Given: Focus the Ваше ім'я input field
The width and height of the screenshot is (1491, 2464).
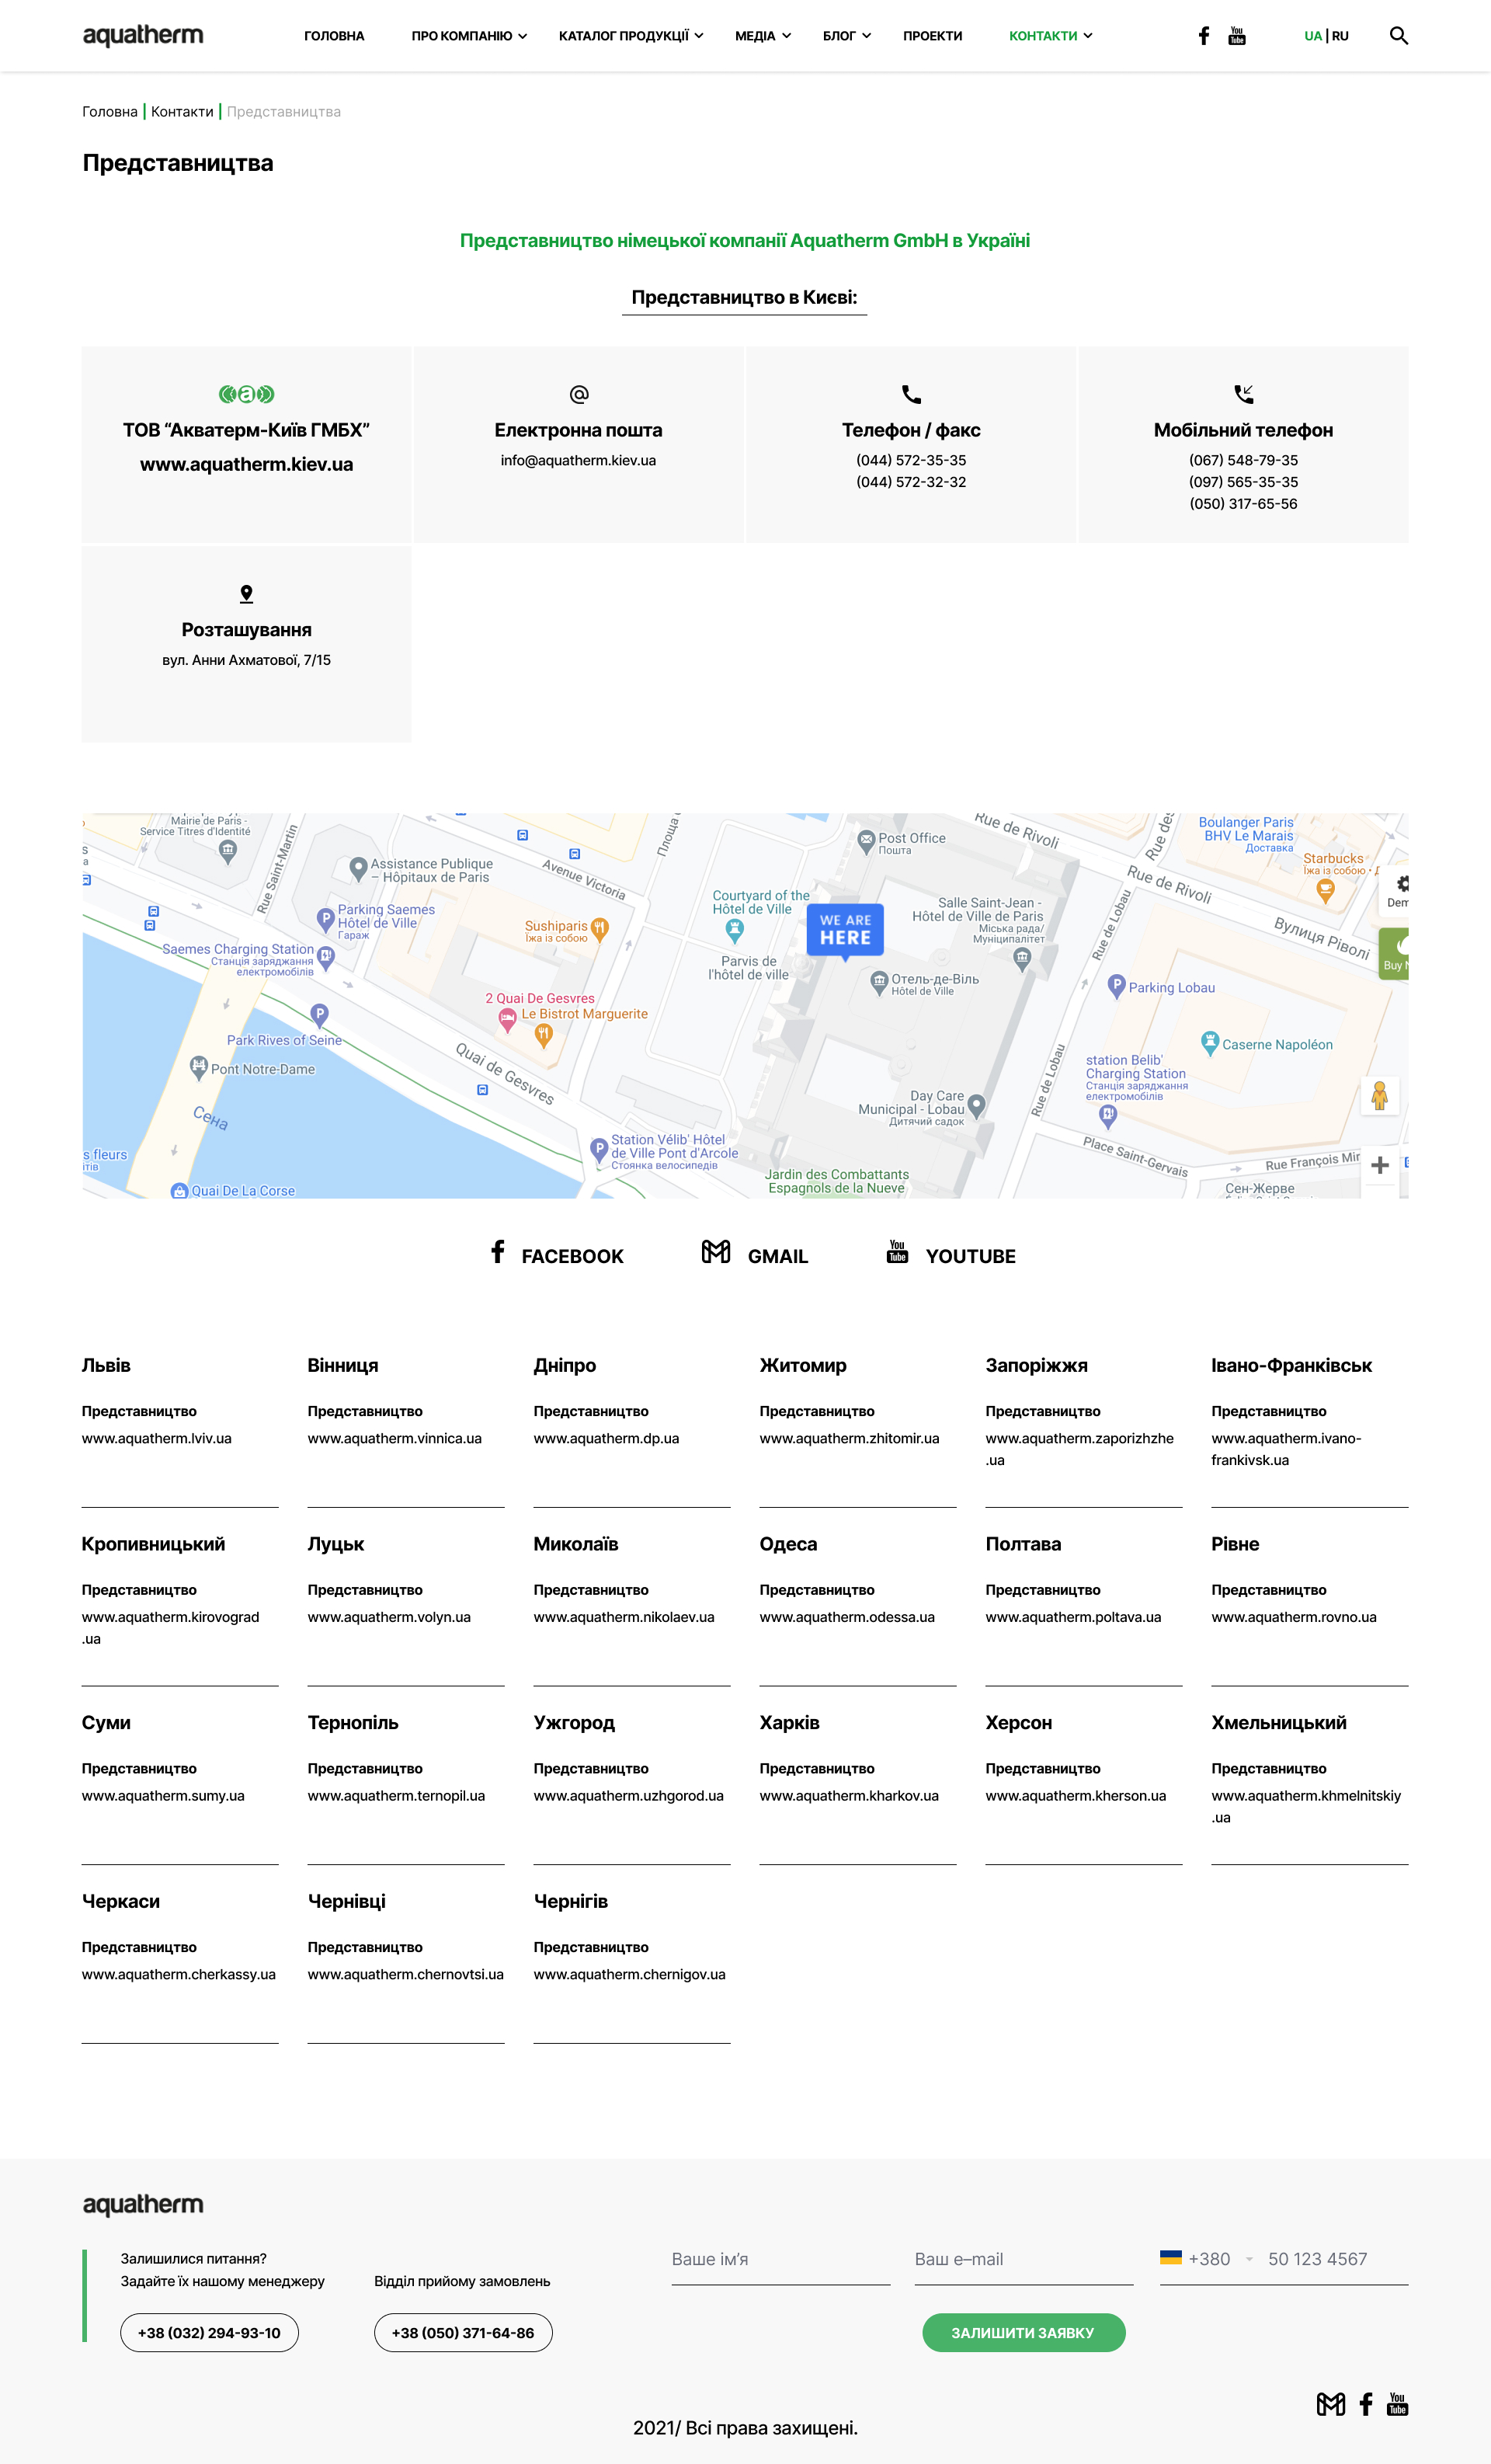Looking at the screenshot, I should pyautogui.click(x=781, y=2261).
